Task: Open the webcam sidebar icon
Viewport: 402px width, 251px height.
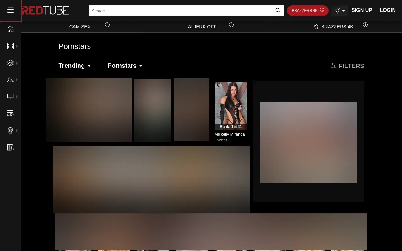Action: click(10, 131)
